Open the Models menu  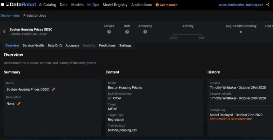point(78,5)
